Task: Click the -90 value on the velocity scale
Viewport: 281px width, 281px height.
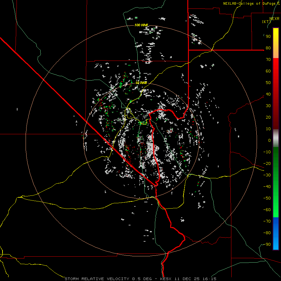Action: coord(267,244)
